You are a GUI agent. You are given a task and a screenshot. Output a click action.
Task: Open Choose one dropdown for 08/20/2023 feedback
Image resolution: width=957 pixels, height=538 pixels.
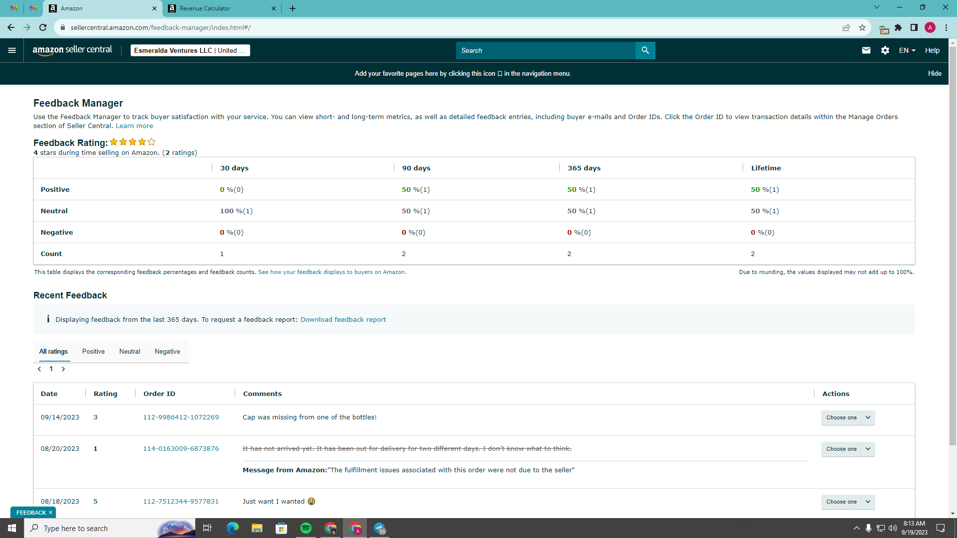[x=848, y=449]
